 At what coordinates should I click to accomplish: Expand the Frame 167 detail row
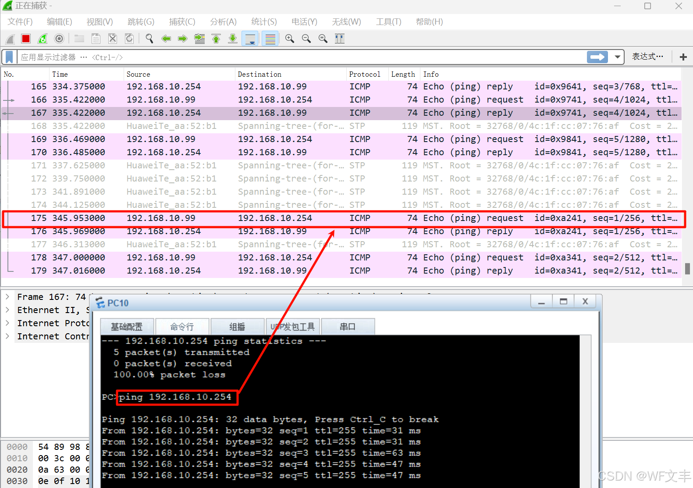click(x=7, y=297)
